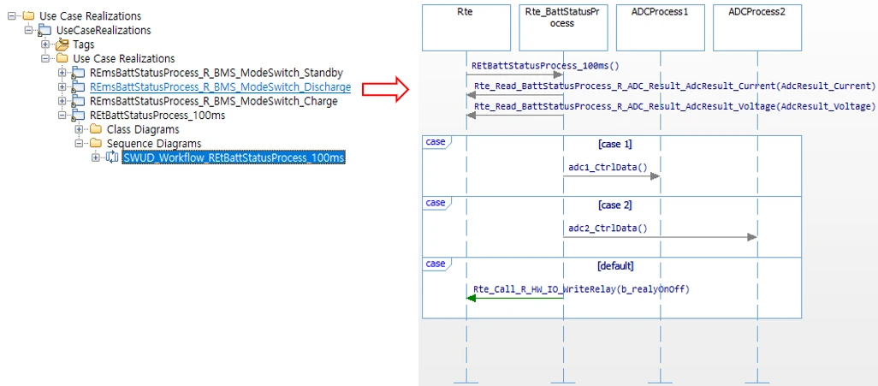Image resolution: width=878 pixels, height=386 pixels.
Task: Click the Tags folder icon
Action: [62, 45]
